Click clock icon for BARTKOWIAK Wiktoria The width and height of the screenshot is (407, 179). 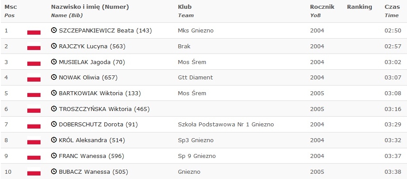(x=54, y=93)
